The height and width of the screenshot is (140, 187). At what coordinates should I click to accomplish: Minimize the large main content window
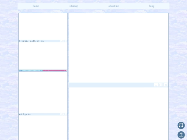tap(156, 85)
